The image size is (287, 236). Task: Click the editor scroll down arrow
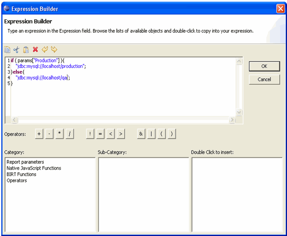pyautogui.click(x=239, y=112)
